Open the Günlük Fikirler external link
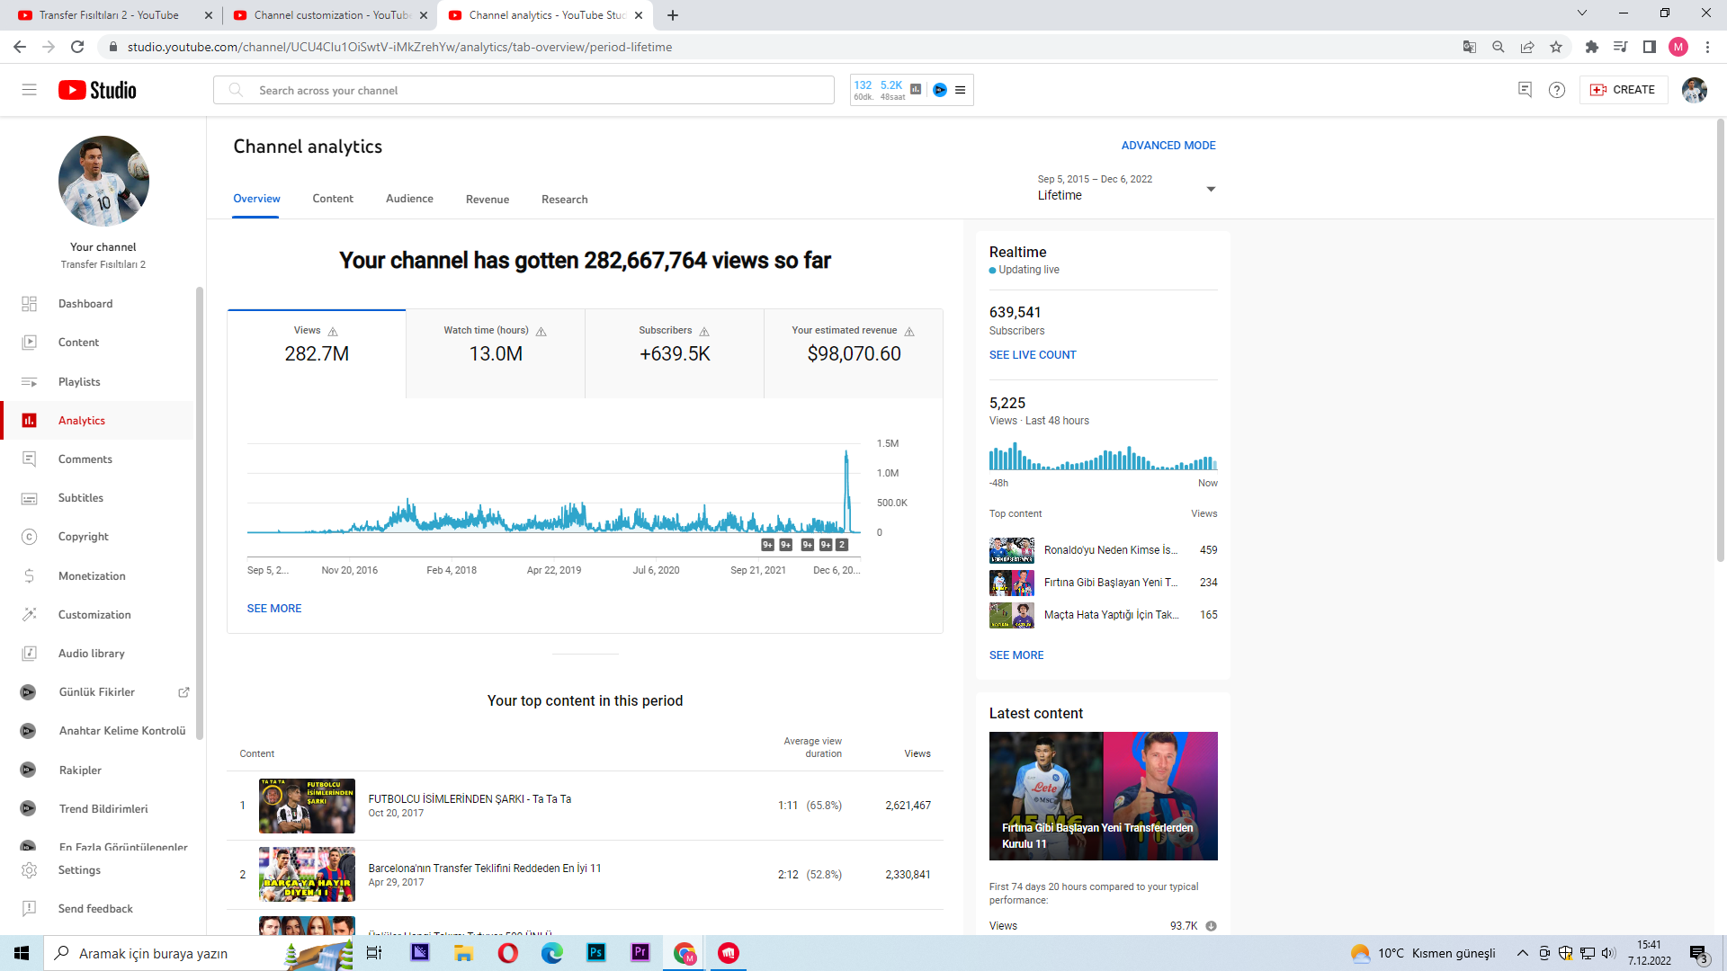This screenshot has height=971, width=1727. pyautogui.click(x=183, y=692)
